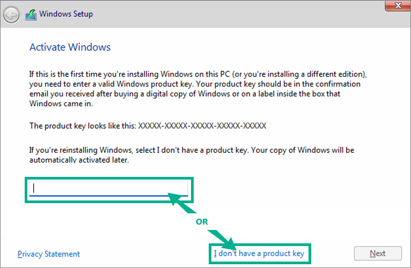Click the "If you're reinstalling Windows" line
This screenshot has width=411, height=268.
tap(192, 150)
